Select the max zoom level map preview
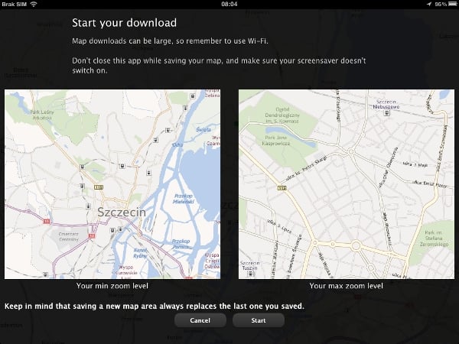 click(347, 184)
